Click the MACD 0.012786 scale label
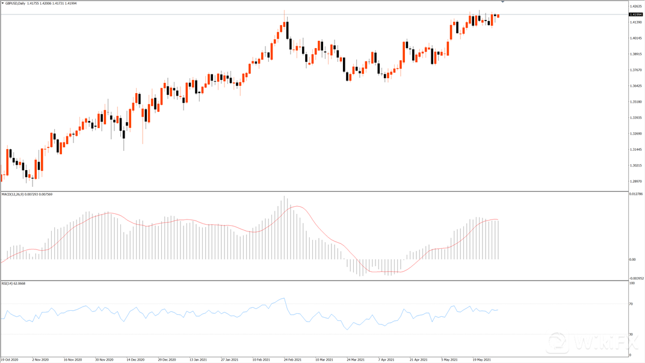645x363 pixels. (636, 194)
